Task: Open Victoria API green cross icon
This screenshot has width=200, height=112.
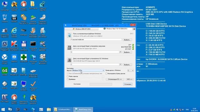Action: [24, 58]
